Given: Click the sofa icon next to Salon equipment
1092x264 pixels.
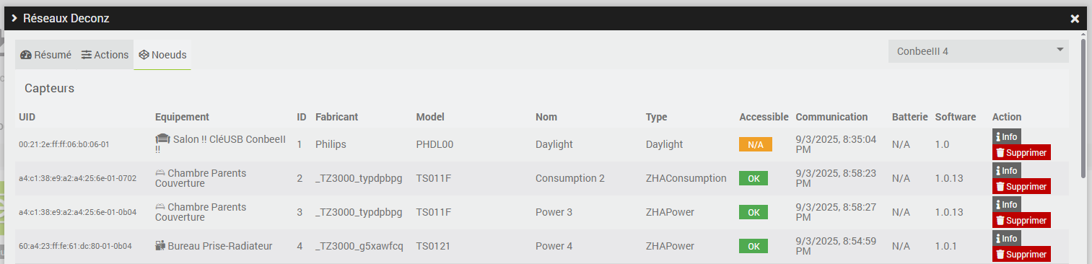Looking at the screenshot, I should coord(162,138).
